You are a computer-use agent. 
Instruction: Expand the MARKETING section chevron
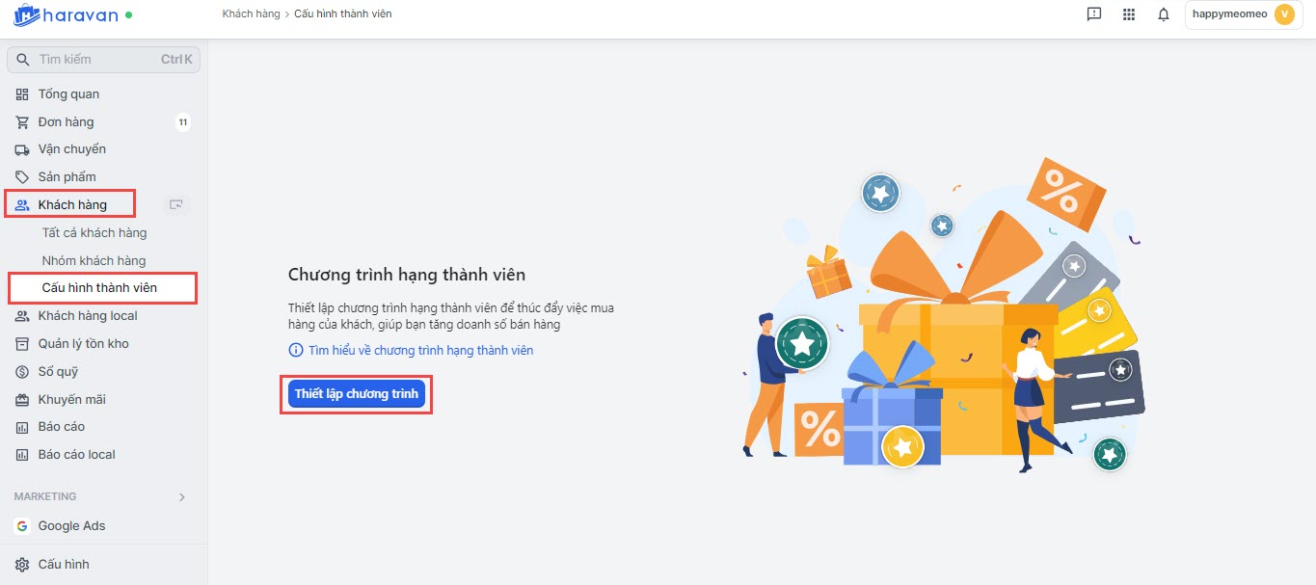pyautogui.click(x=182, y=497)
